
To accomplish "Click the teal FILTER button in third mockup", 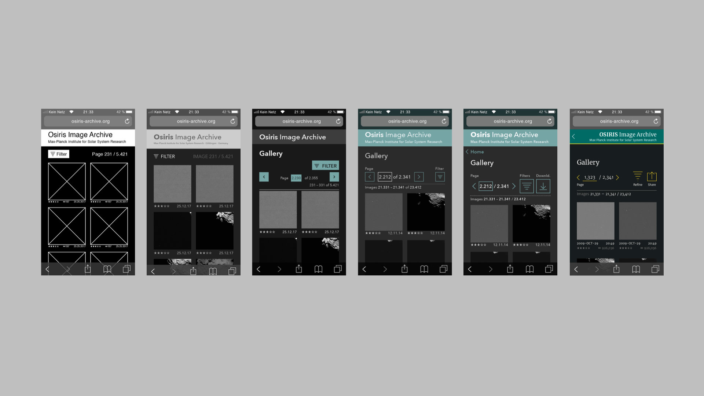I will pyautogui.click(x=325, y=166).
